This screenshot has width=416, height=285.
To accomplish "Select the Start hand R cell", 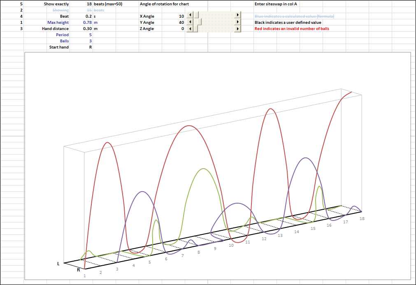I will point(81,47).
